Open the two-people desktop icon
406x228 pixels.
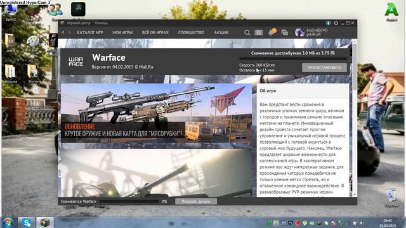(x=55, y=11)
